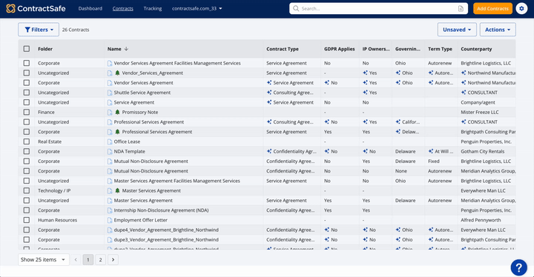Screen dimensions: 534x277
Task: Open the help question mark bubble
Action: [x=518, y=268]
